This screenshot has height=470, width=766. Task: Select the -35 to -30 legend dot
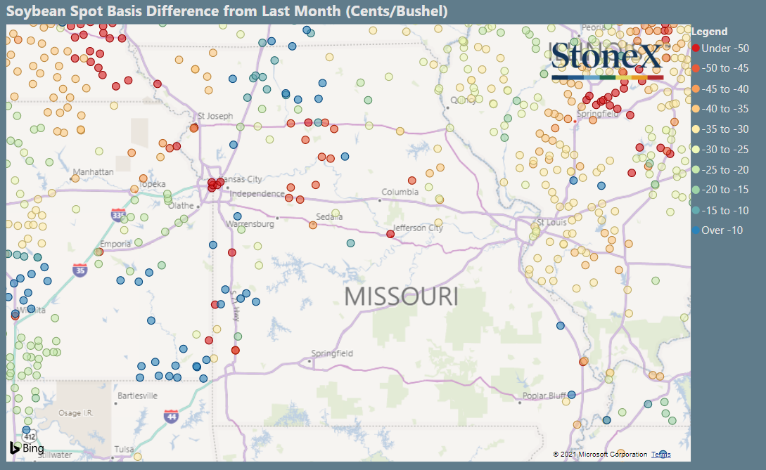(x=696, y=129)
